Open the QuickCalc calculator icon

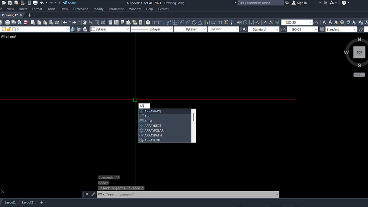coord(140,22)
